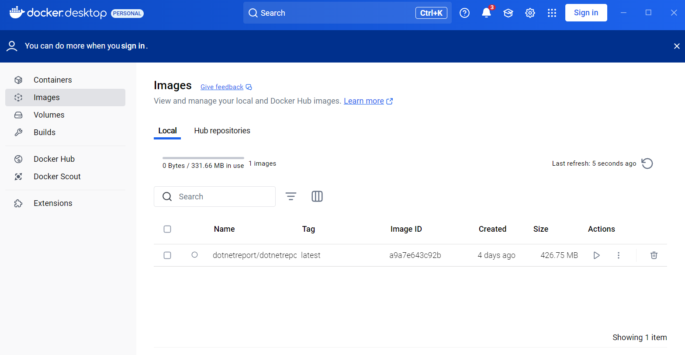
Task: Check the dotnetreport image row checkbox
Action: coord(167,255)
